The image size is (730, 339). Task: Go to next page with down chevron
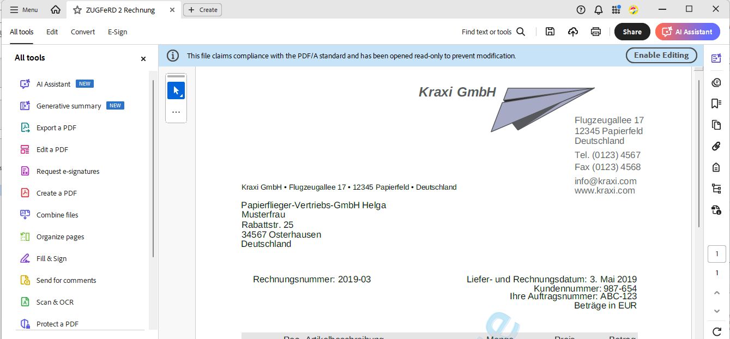tap(717, 311)
